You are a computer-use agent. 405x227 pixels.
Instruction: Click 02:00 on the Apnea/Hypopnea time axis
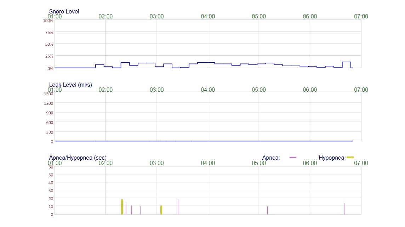coord(105,163)
